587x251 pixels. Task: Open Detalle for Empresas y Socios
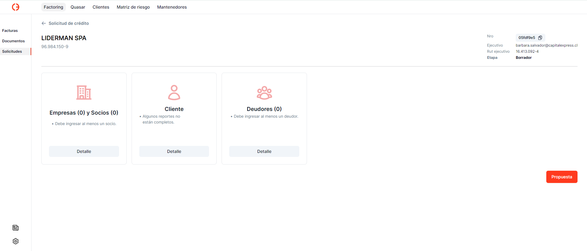pos(84,151)
